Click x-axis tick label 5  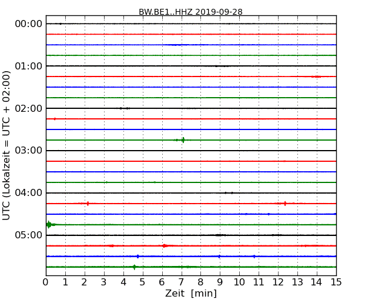[143, 282]
